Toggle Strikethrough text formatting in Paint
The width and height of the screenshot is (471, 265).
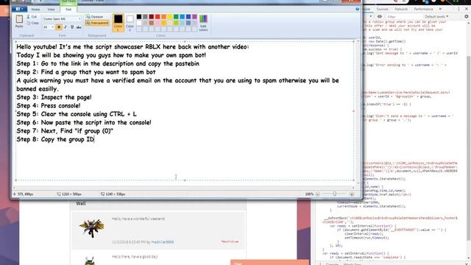click(79, 27)
